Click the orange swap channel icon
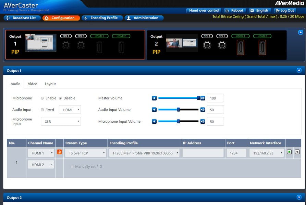 pyautogui.click(x=59, y=152)
